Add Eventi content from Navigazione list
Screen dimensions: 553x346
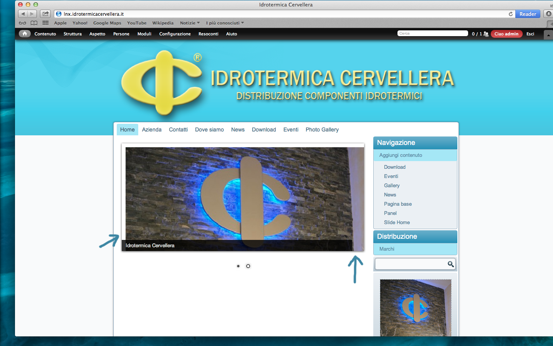391,176
